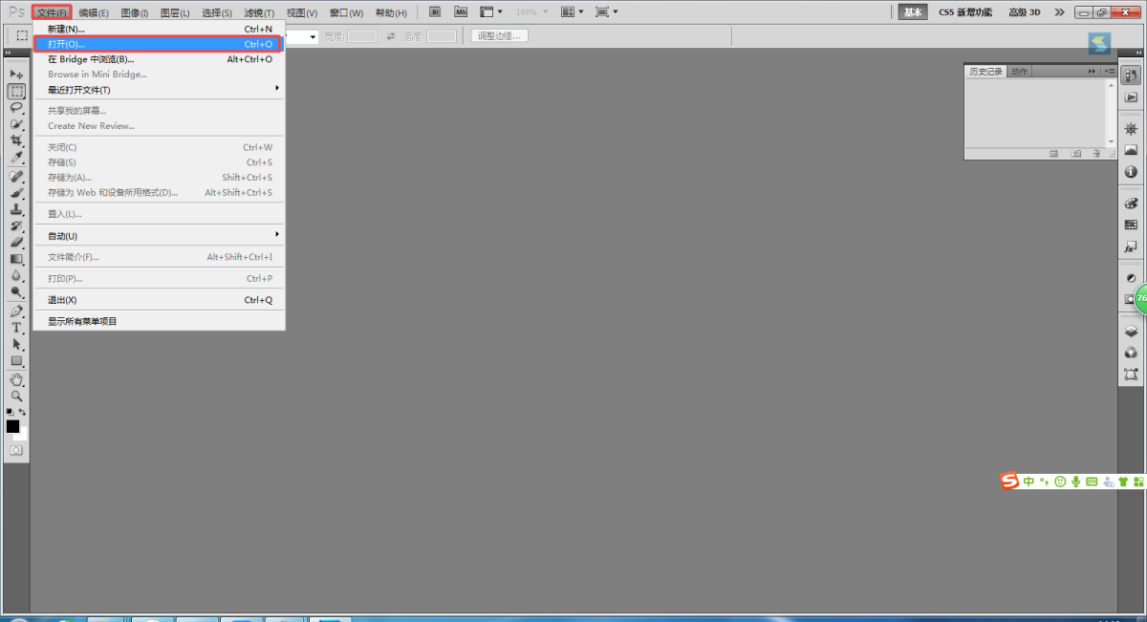The image size is (1147, 622).
Task: Open Mini Bridge with the Mb icon
Action: (461, 12)
